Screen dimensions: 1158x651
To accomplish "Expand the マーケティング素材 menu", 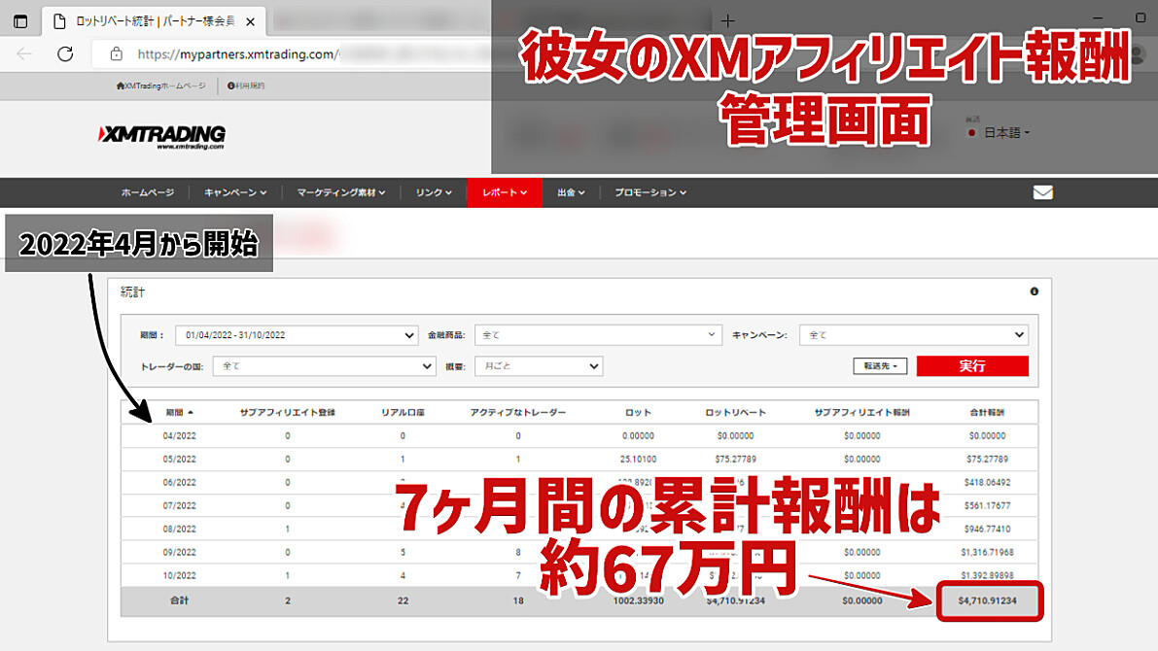I will (341, 192).
